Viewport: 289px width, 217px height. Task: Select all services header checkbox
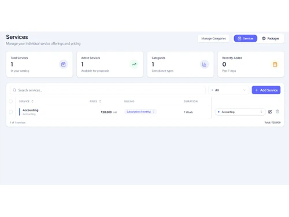[11, 101]
